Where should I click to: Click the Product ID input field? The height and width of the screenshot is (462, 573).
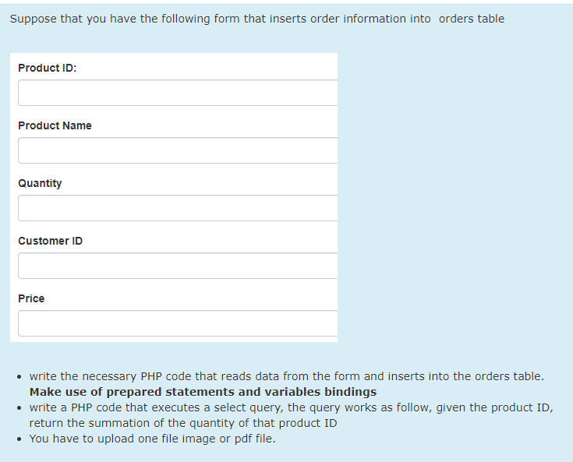click(178, 93)
